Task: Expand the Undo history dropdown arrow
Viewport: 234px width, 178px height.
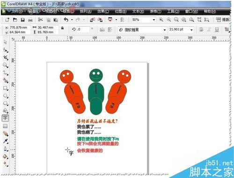Action: coord(72,20)
